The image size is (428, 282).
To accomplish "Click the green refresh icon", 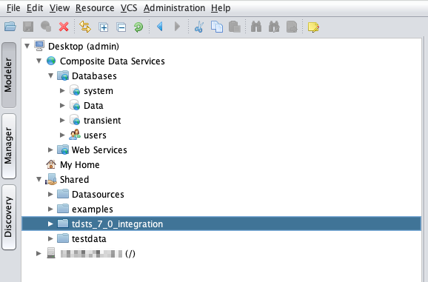I will (138, 27).
